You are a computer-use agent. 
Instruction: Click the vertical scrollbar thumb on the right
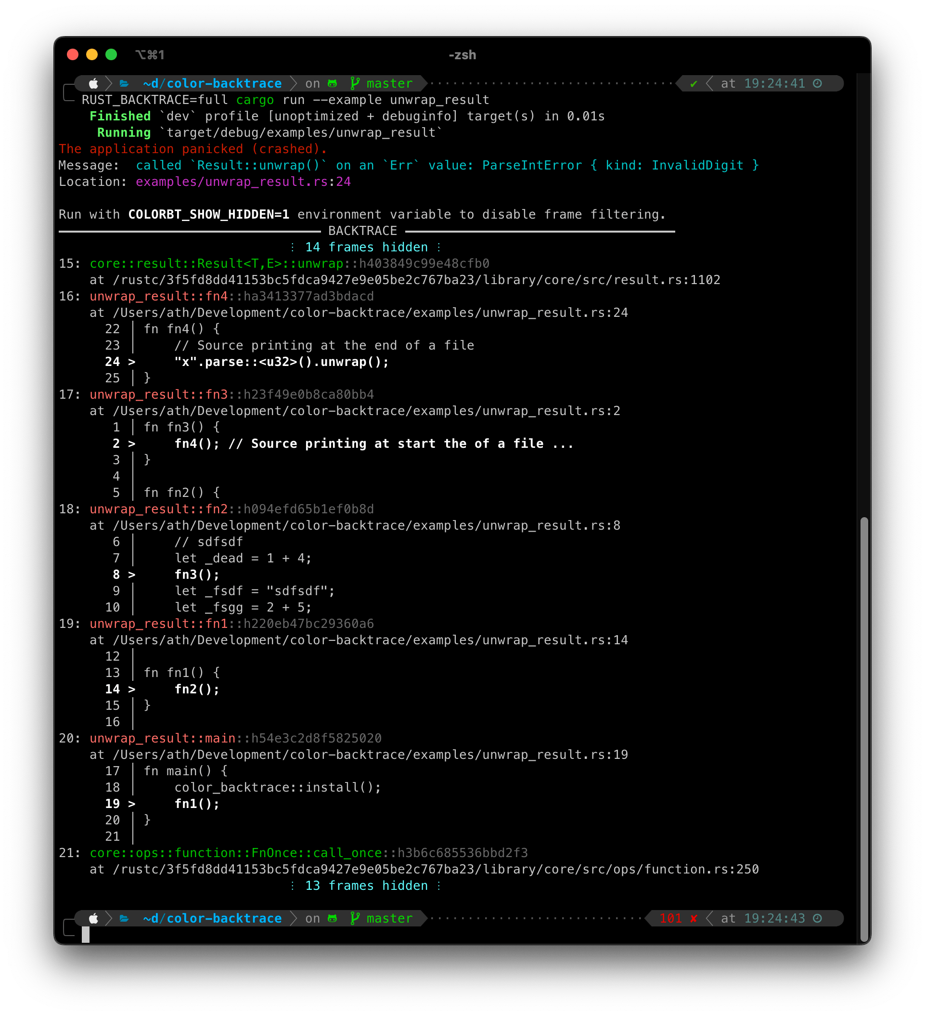(x=864, y=728)
